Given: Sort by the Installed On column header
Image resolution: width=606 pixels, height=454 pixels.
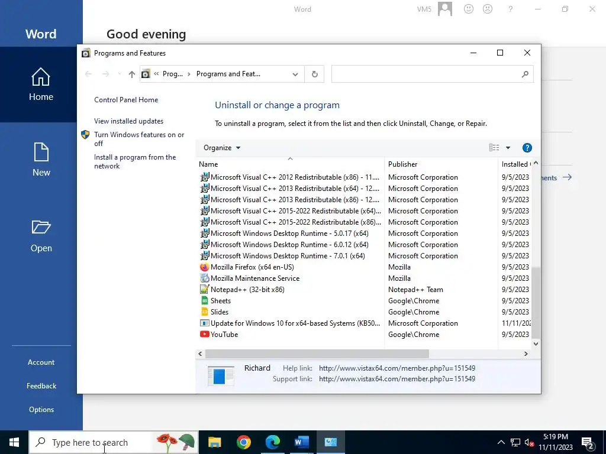Looking at the screenshot, I should click(x=515, y=164).
